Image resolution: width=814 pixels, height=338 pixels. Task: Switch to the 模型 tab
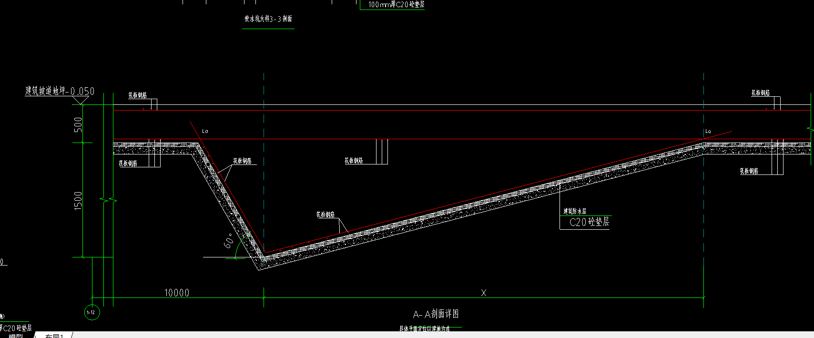(x=16, y=336)
